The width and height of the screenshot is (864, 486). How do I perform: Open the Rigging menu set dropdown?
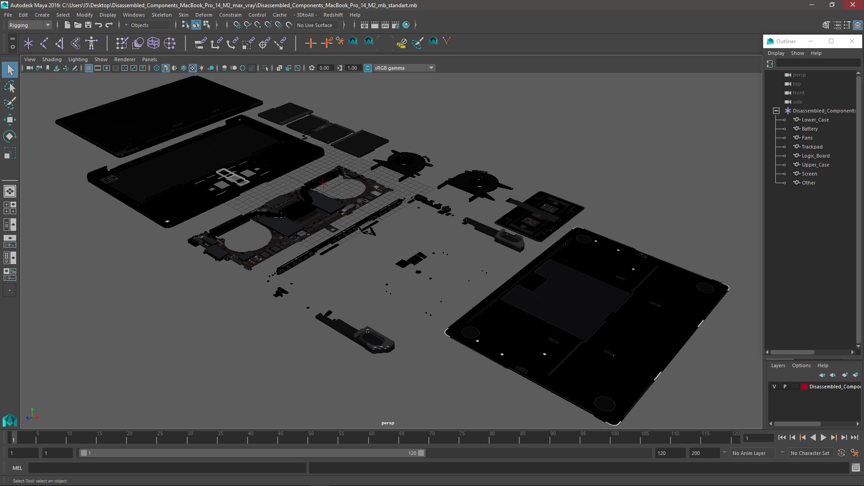coord(30,25)
